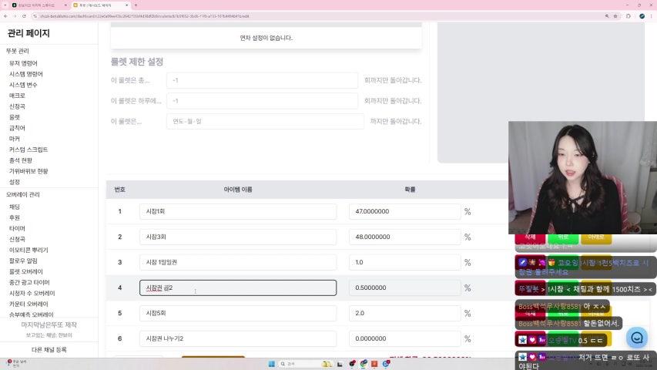This screenshot has height=370, width=657.
Task: Reload the page with the refresh icon
Action: tap(24, 16)
